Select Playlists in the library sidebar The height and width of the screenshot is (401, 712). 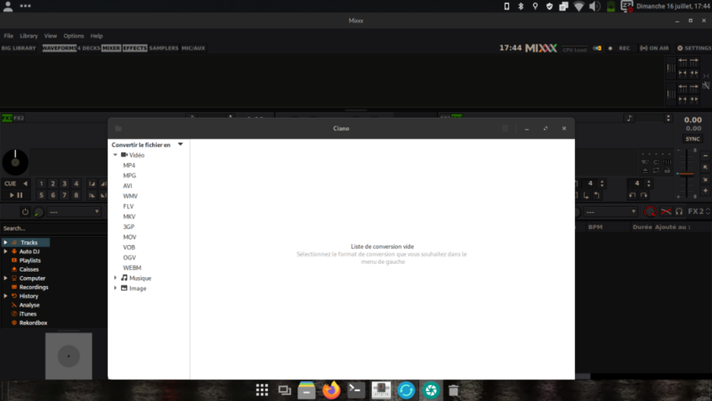(x=30, y=260)
